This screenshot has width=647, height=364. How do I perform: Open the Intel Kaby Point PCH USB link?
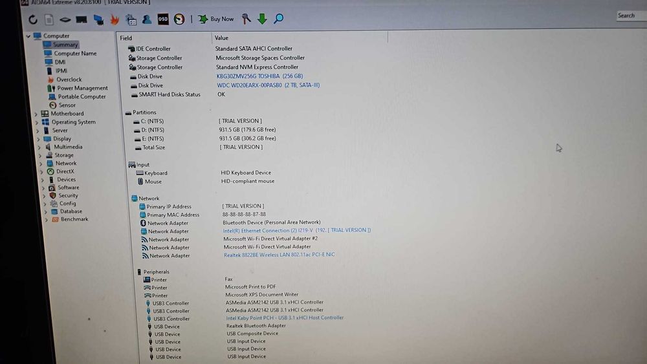click(x=285, y=318)
